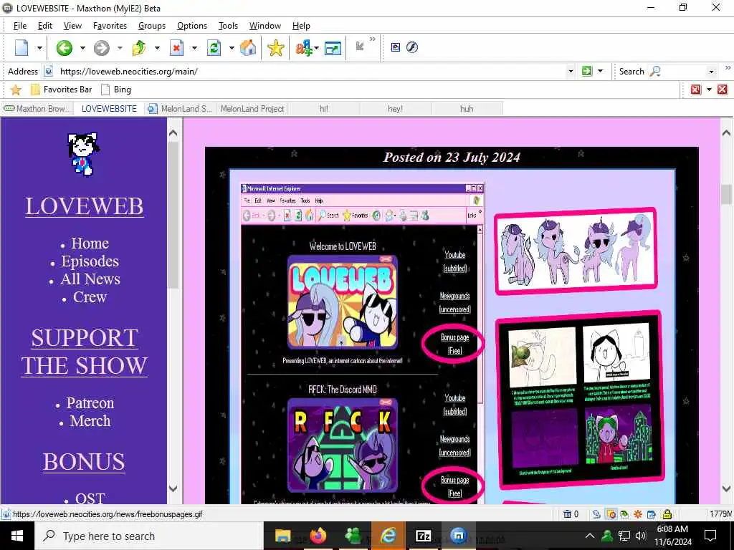Screen dimensions: 734x550
Task: Click the red X icon left of dropdown arrow
Action: coord(696,90)
